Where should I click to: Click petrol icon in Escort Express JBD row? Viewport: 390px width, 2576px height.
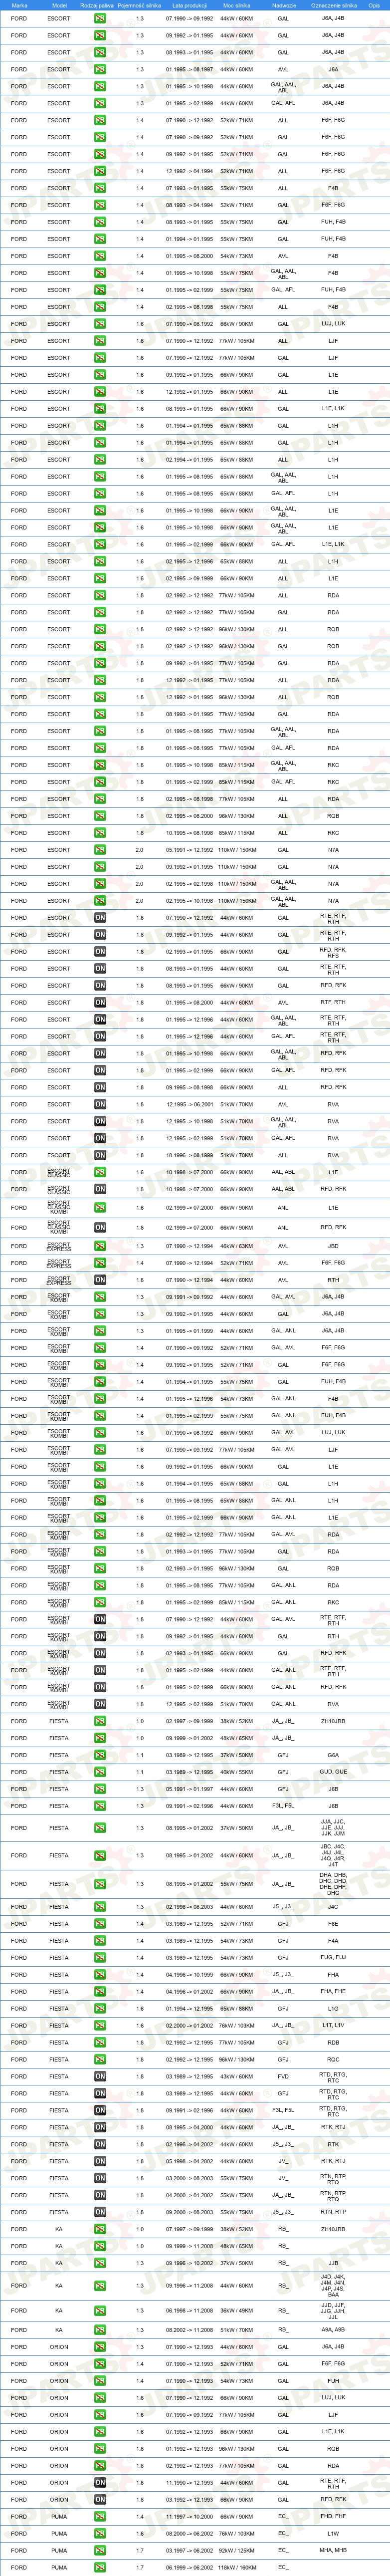pyautogui.click(x=100, y=1246)
